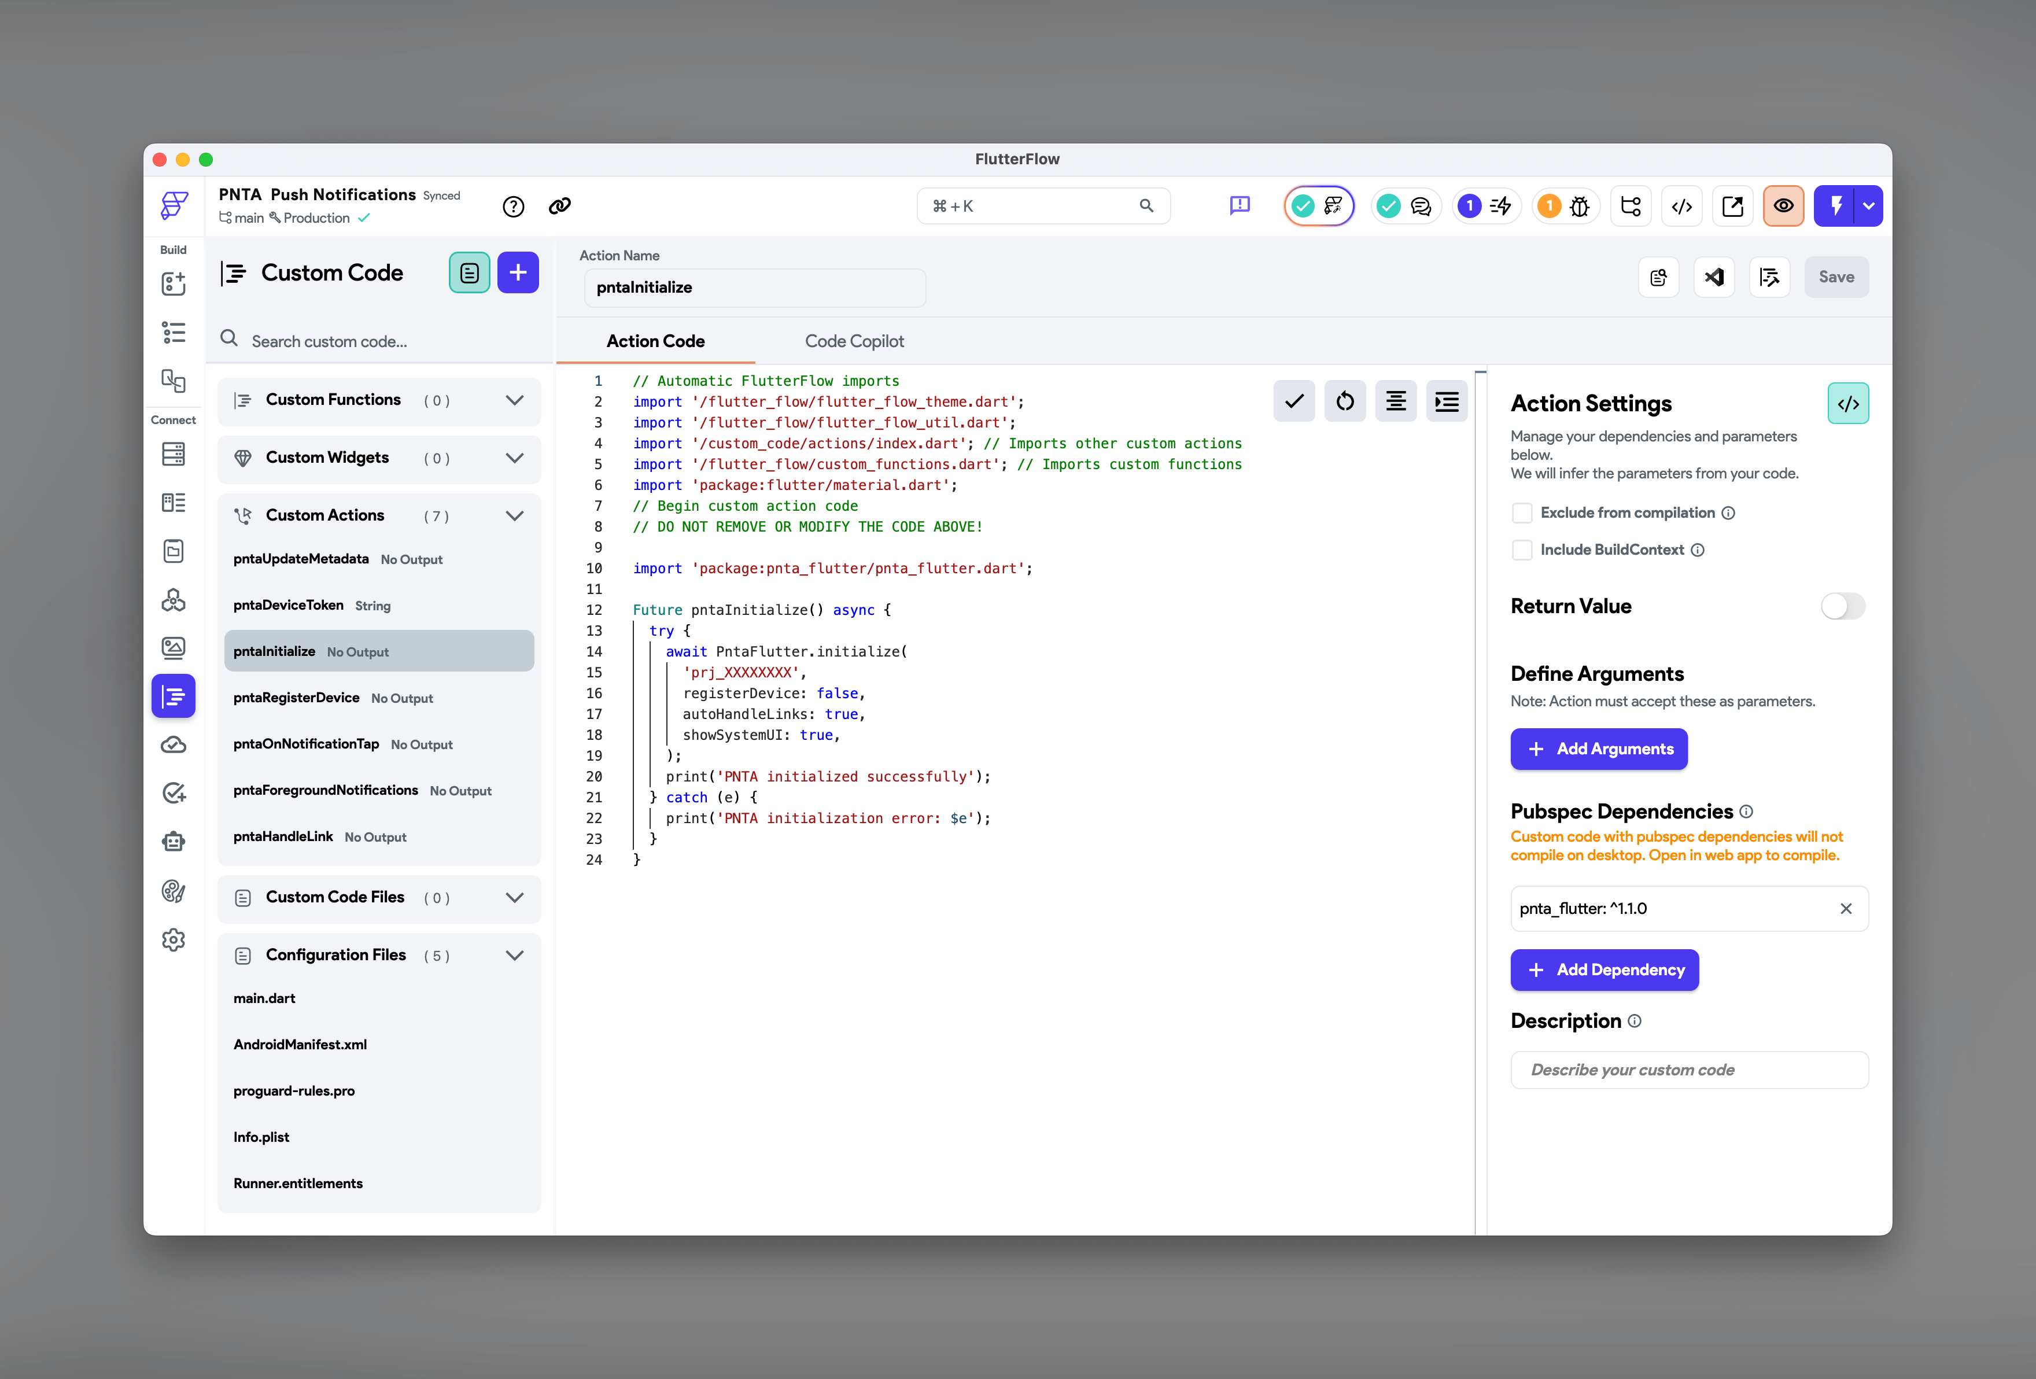Image resolution: width=2036 pixels, height=1379 pixels.
Task: Click the preview eye icon
Action: 1784,206
